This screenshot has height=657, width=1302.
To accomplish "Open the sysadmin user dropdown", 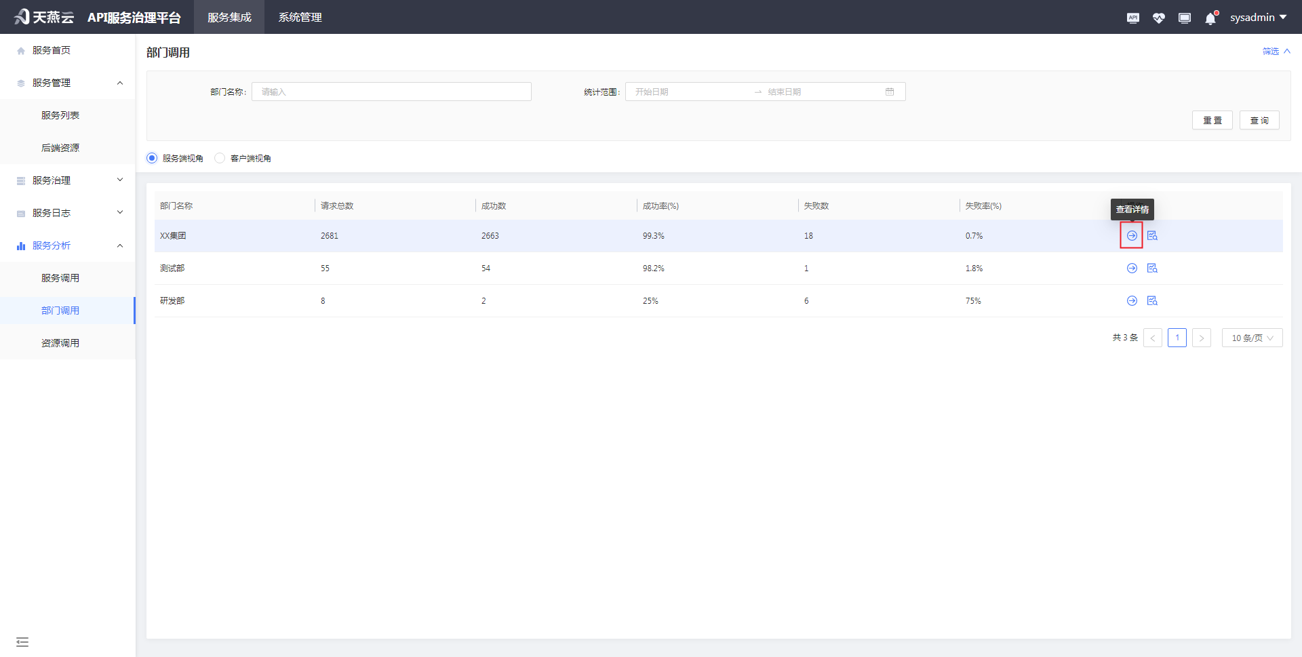I will [1258, 18].
